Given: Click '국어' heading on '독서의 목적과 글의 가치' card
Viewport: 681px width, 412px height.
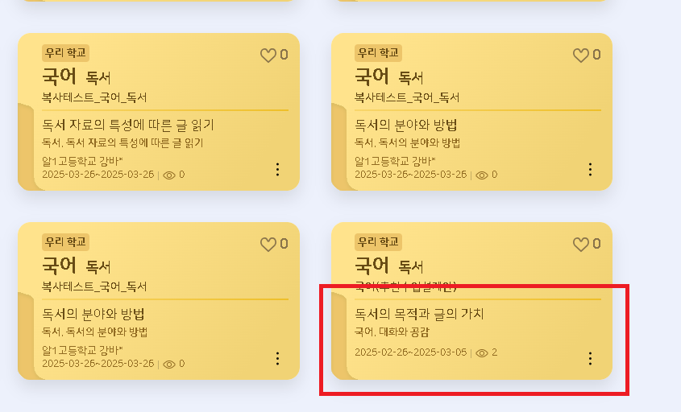Looking at the screenshot, I should [x=372, y=265].
